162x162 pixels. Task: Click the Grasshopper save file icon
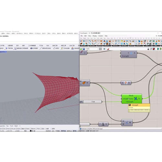coord(84,49)
